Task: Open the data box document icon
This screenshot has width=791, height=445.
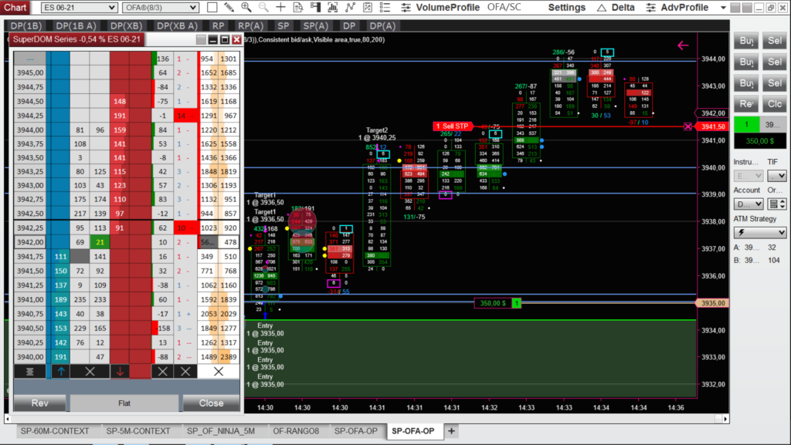Action: pyautogui.click(x=298, y=7)
